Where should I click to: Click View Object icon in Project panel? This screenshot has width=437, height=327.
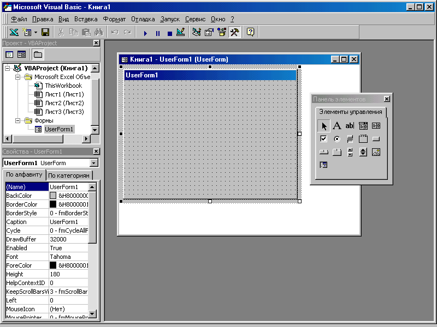click(x=21, y=55)
